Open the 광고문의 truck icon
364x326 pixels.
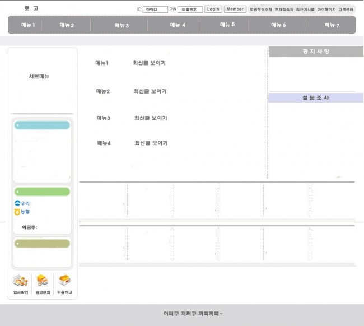[x=43, y=281]
